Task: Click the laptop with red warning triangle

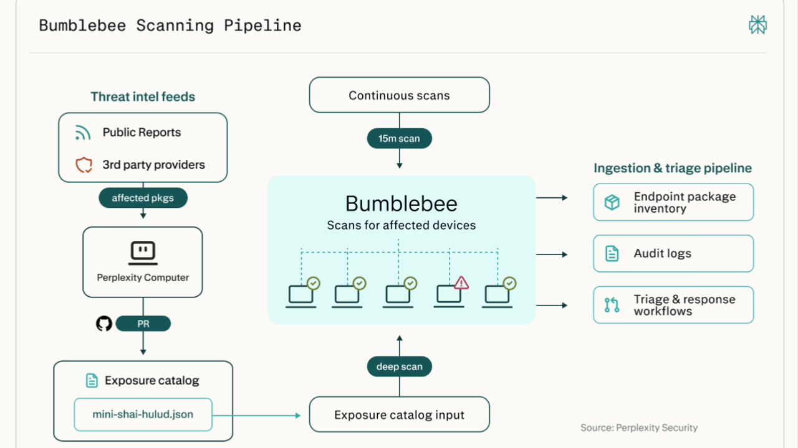Action: pos(453,292)
